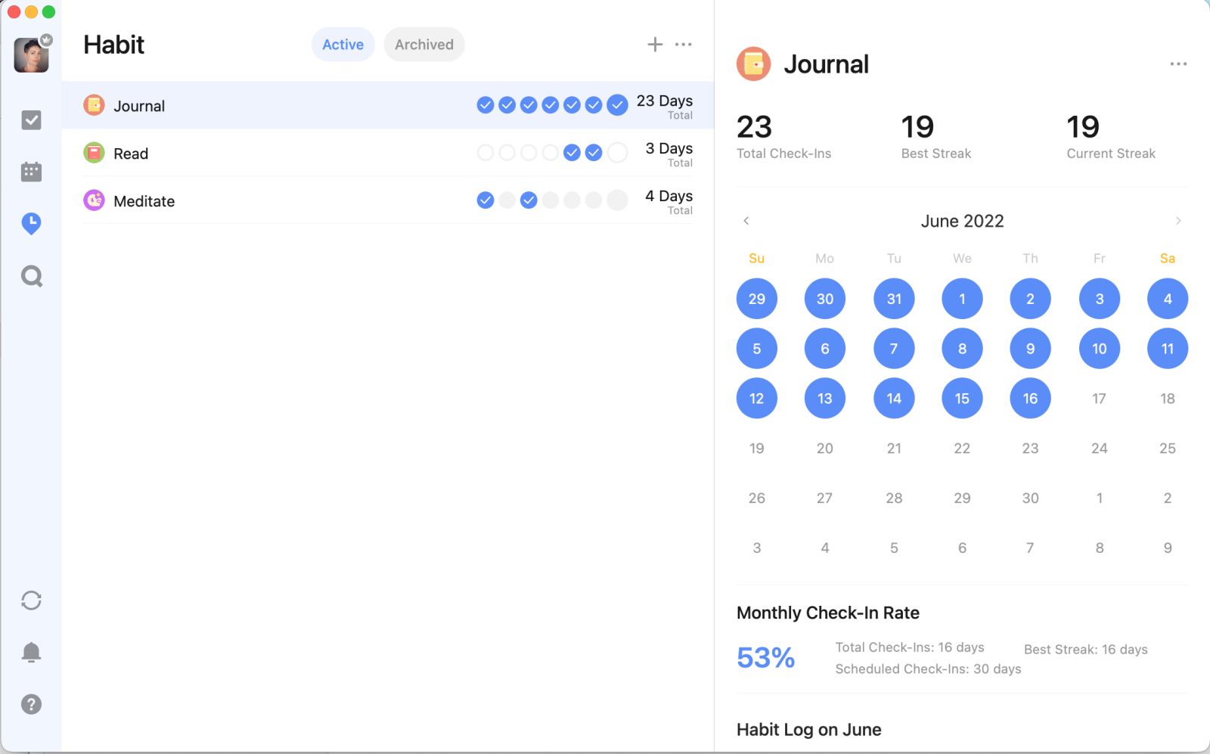Click the 19 Current Streak stat
The height and width of the screenshot is (754, 1210).
click(1111, 137)
